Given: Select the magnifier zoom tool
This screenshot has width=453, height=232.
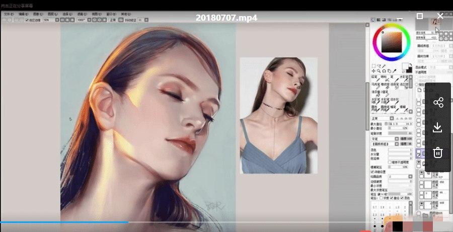Looking at the screenshot, I should [379, 71].
